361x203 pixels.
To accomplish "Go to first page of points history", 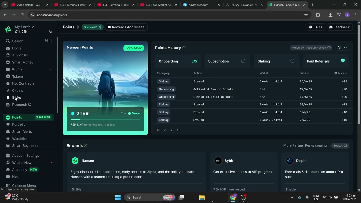I will [158, 130].
